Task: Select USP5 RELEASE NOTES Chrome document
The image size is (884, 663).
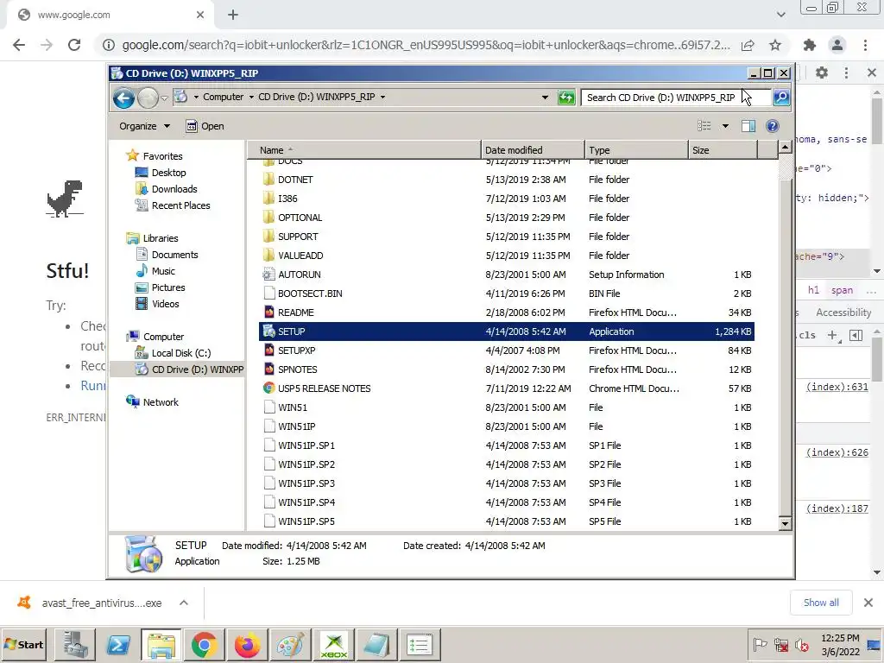Action: (506, 388)
